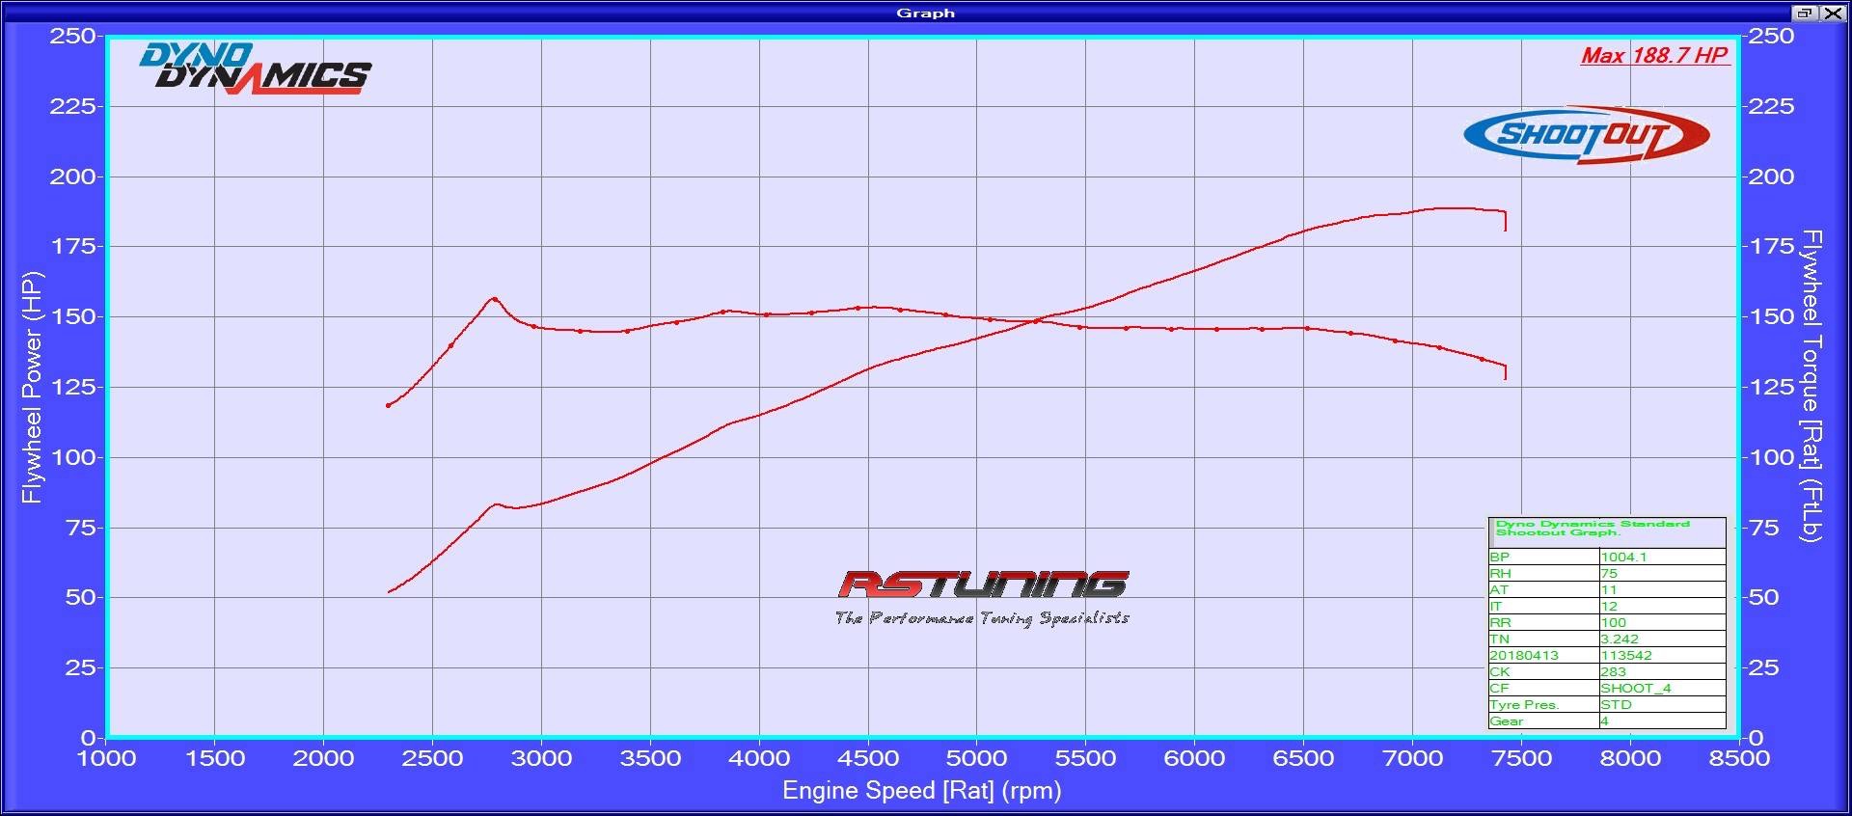1852x816 pixels.
Task: Click the Dyno Dynamics logo
Action: point(256,68)
